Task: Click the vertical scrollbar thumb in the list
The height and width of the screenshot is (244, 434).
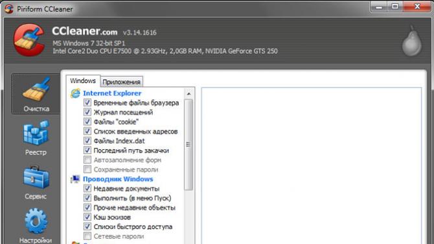Action: 188,145
